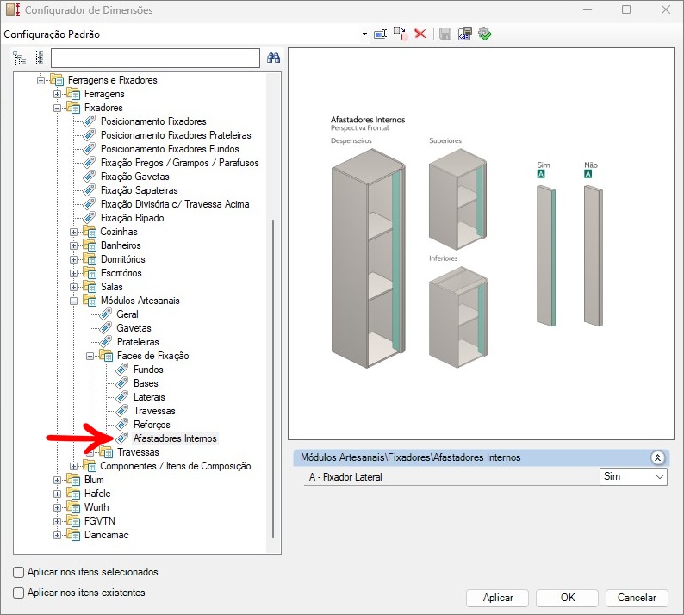Select Fixação Ripado item
Viewport: 684px width, 615px height.
tap(132, 218)
